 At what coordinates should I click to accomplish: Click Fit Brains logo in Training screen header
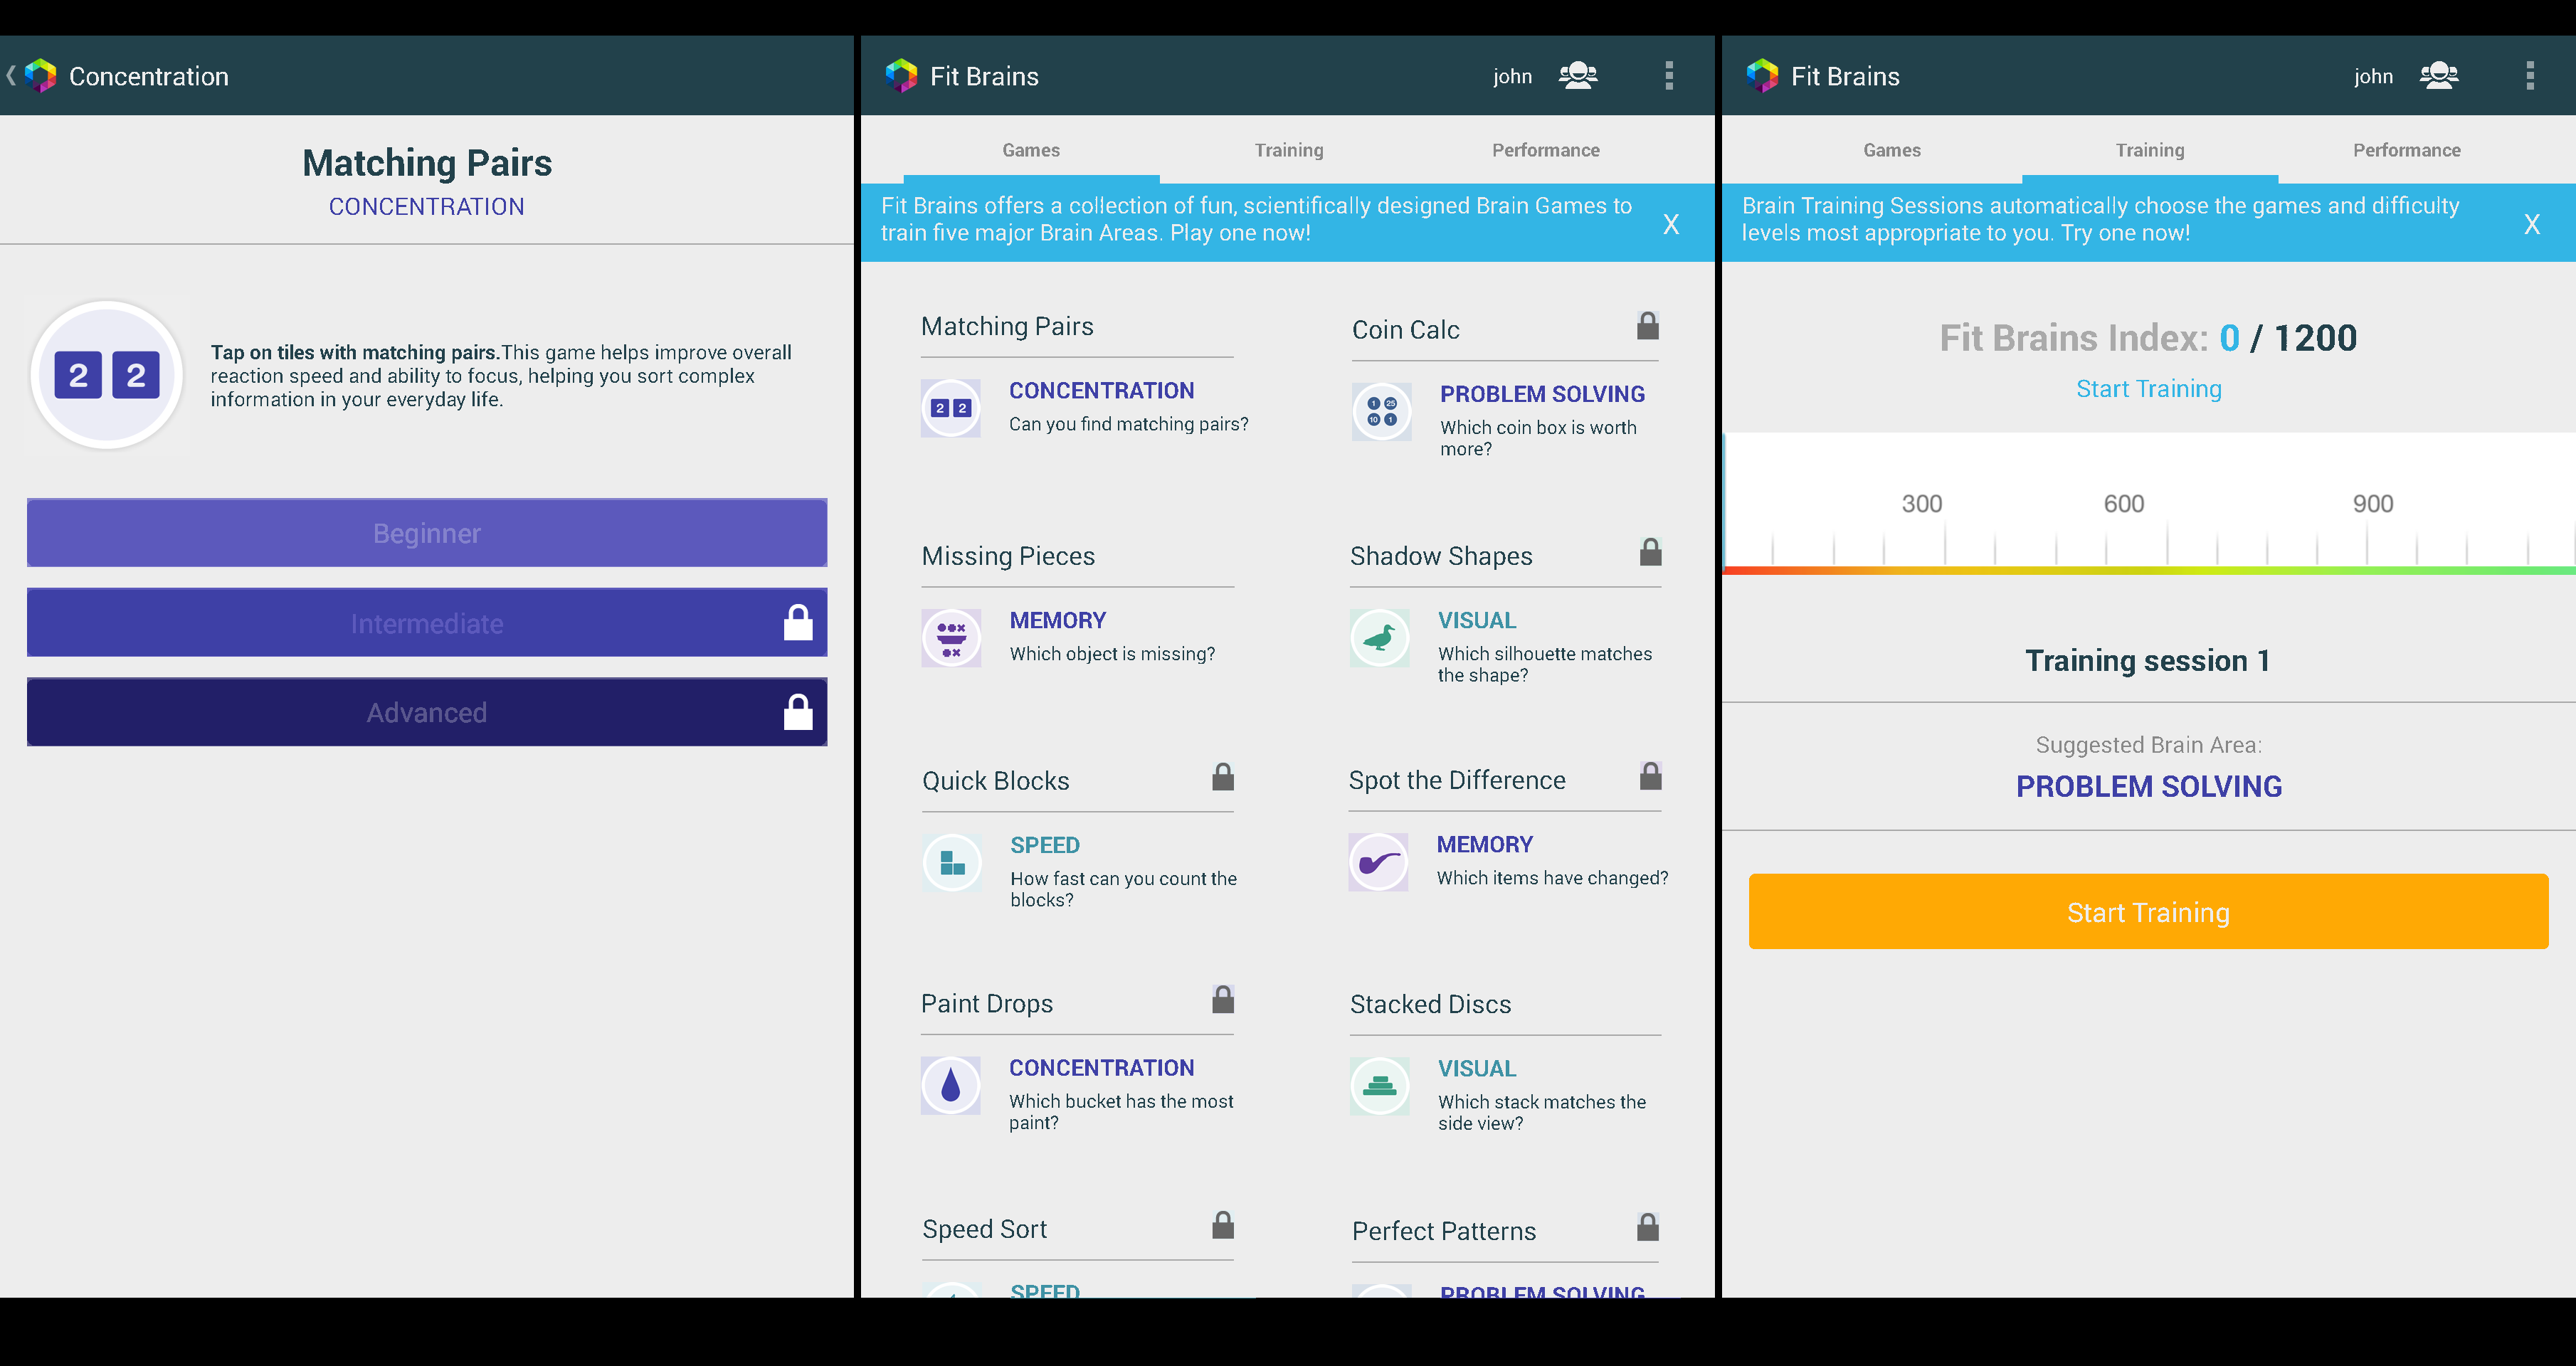click(1763, 76)
